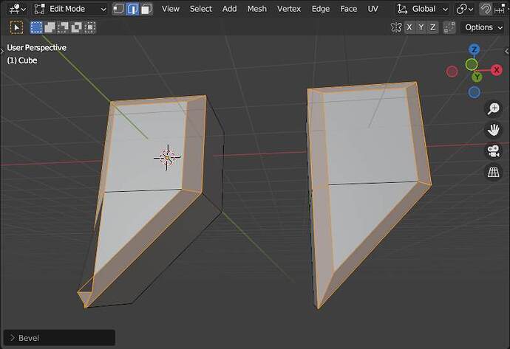The width and height of the screenshot is (510, 349).
Task: Toggle Y axis mirror
Action: [x=421, y=27]
